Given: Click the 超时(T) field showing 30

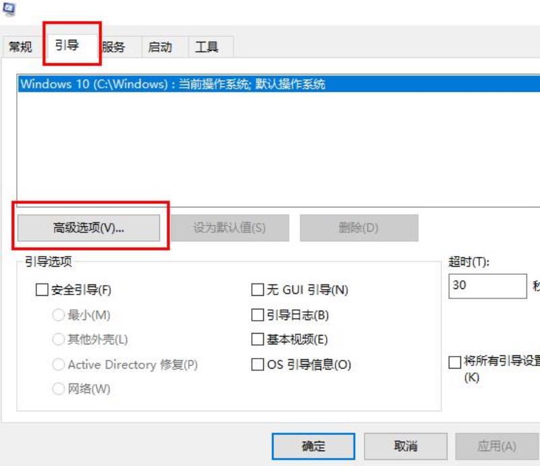Looking at the screenshot, I should tap(487, 286).
